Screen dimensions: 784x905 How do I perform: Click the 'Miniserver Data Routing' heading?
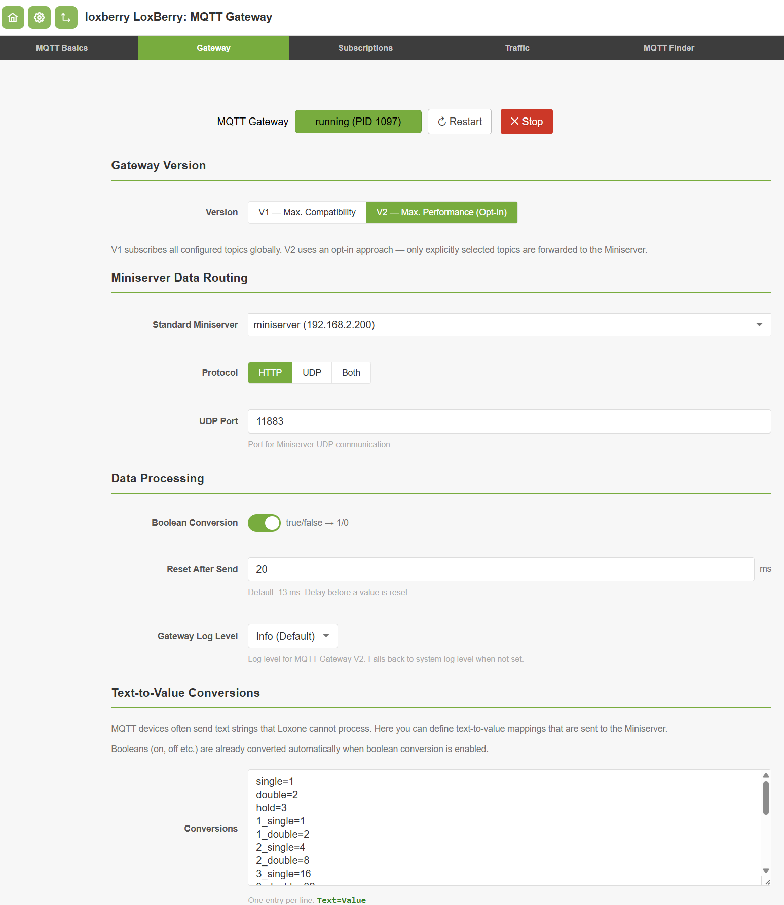click(x=179, y=278)
